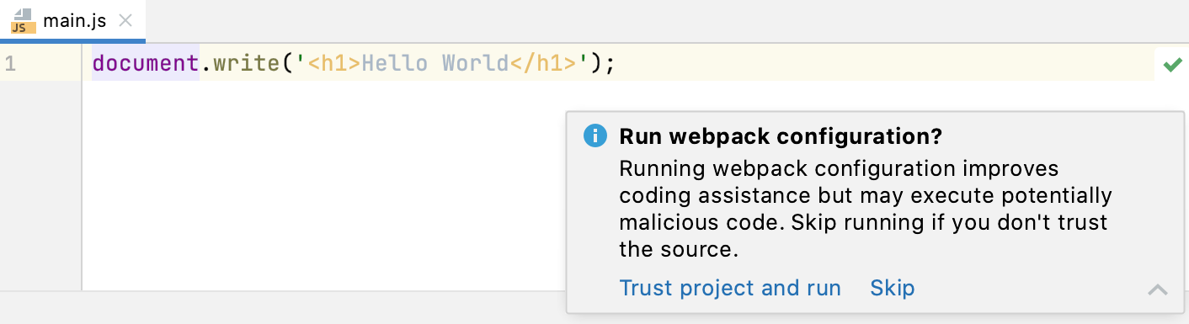Place cursor on the word document
Viewport: 1189px width, 324px height.
[146, 64]
